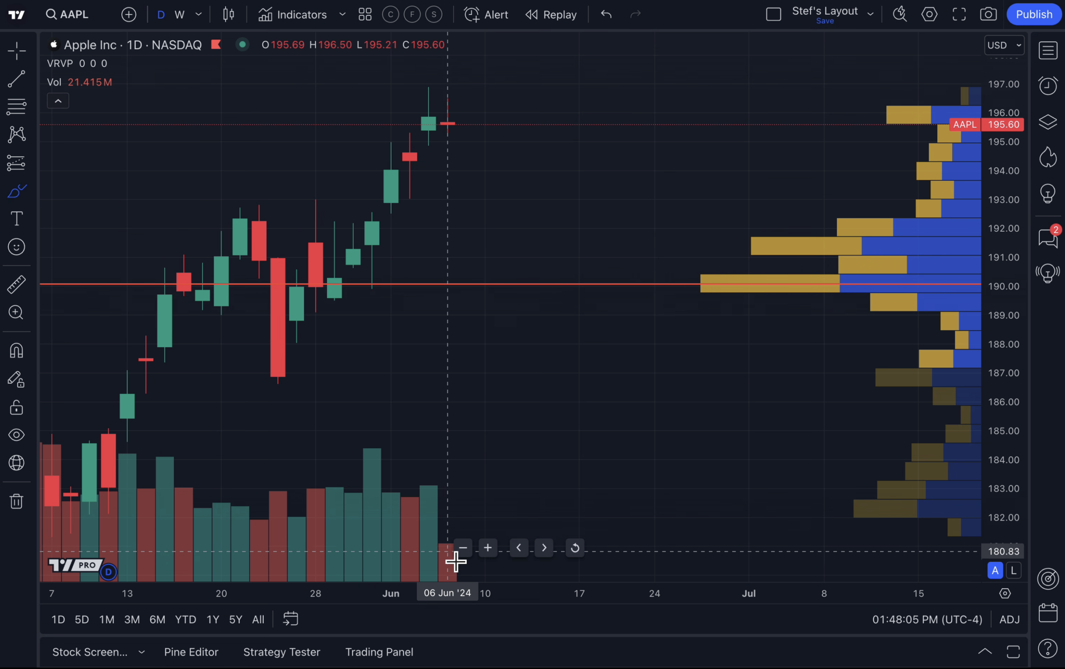
Task: Open the Indicators dialog
Action: point(292,15)
